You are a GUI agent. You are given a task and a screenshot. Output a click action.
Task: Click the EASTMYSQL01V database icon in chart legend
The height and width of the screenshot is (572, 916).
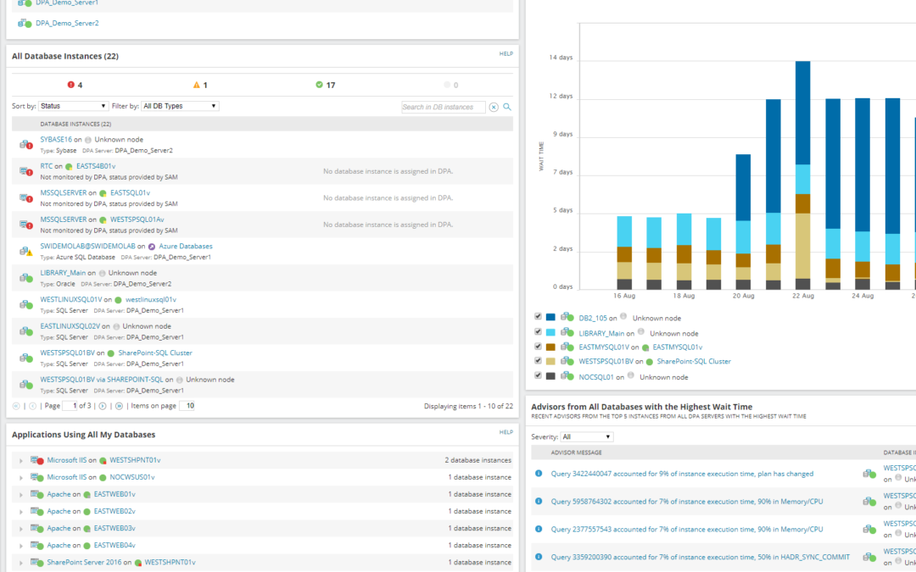(567, 347)
